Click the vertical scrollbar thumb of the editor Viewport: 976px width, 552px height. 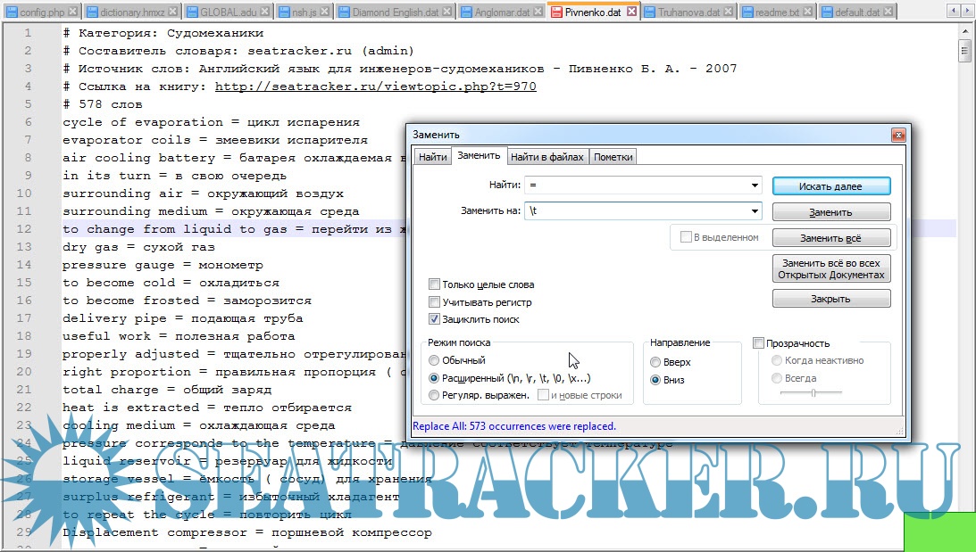(x=964, y=51)
